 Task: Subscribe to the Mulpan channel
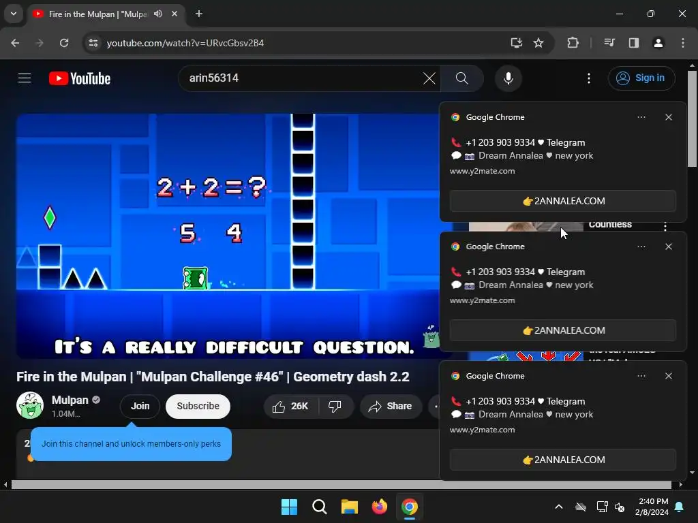pyautogui.click(x=198, y=406)
